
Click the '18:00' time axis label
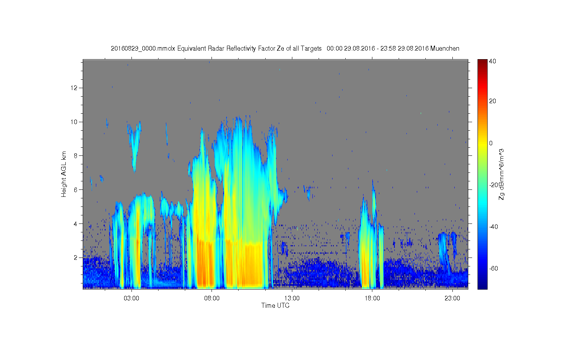click(372, 299)
